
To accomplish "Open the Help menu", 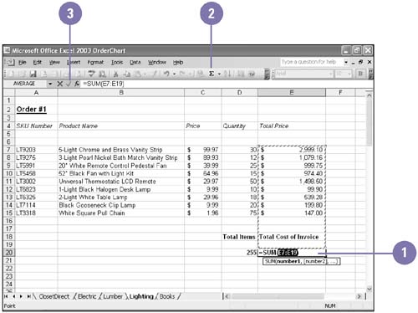I will pos(178,62).
